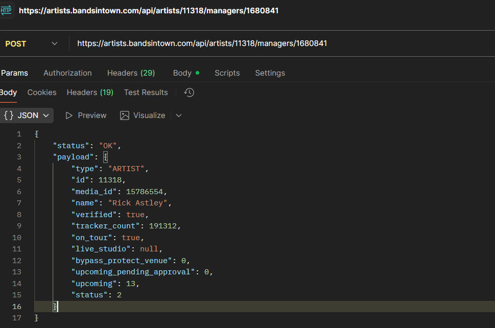Click the HTTP request icon in the header

coord(7,10)
